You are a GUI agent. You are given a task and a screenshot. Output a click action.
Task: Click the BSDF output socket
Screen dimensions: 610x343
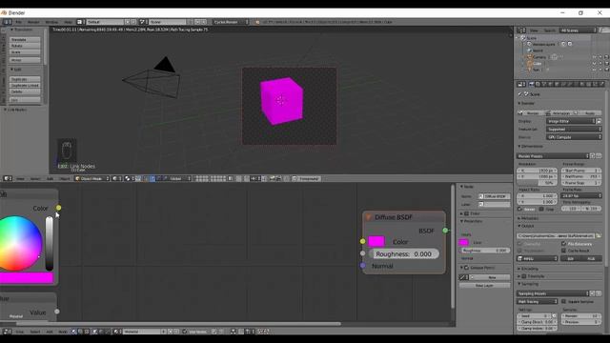click(445, 231)
